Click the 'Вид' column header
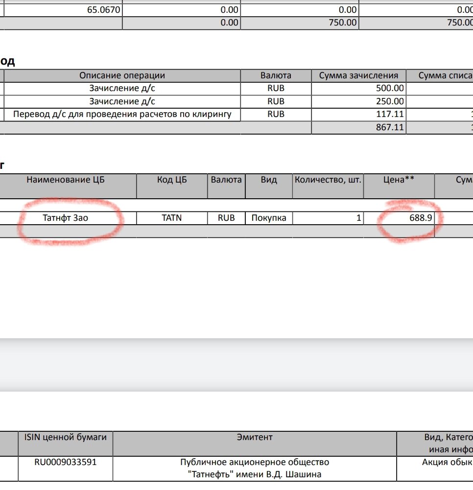This screenshot has height=490, width=473. (269, 186)
